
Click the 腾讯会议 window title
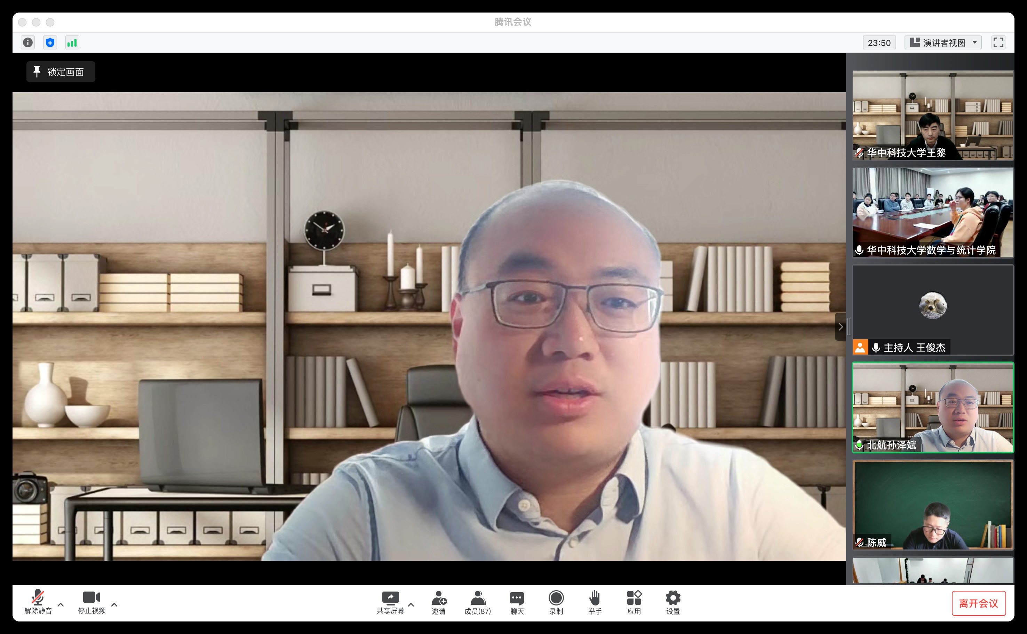[x=513, y=22]
